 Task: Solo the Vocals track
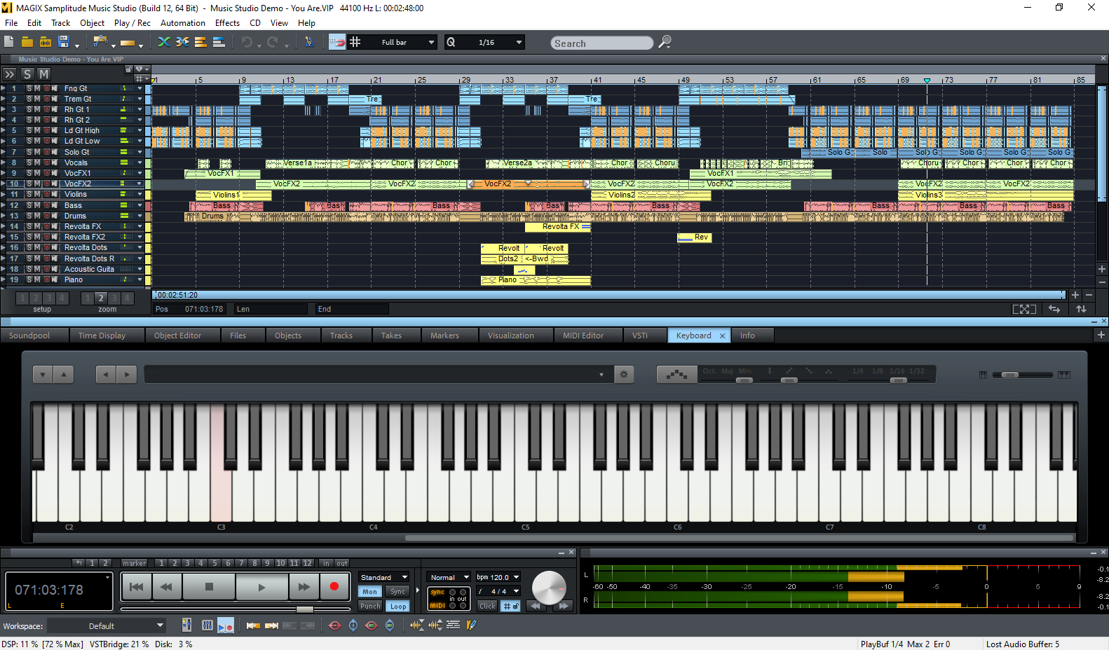pyautogui.click(x=29, y=162)
